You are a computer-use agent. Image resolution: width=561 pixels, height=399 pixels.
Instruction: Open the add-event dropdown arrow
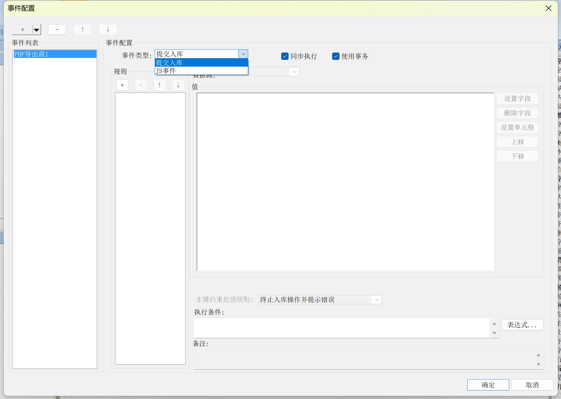(x=36, y=30)
